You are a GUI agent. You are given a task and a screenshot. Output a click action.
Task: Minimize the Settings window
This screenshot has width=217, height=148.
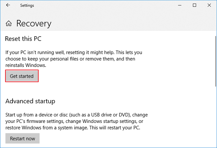(180, 5)
